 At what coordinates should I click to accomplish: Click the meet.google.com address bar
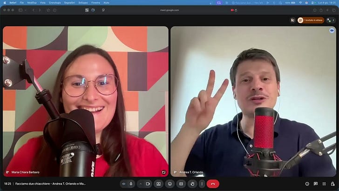tap(169, 10)
